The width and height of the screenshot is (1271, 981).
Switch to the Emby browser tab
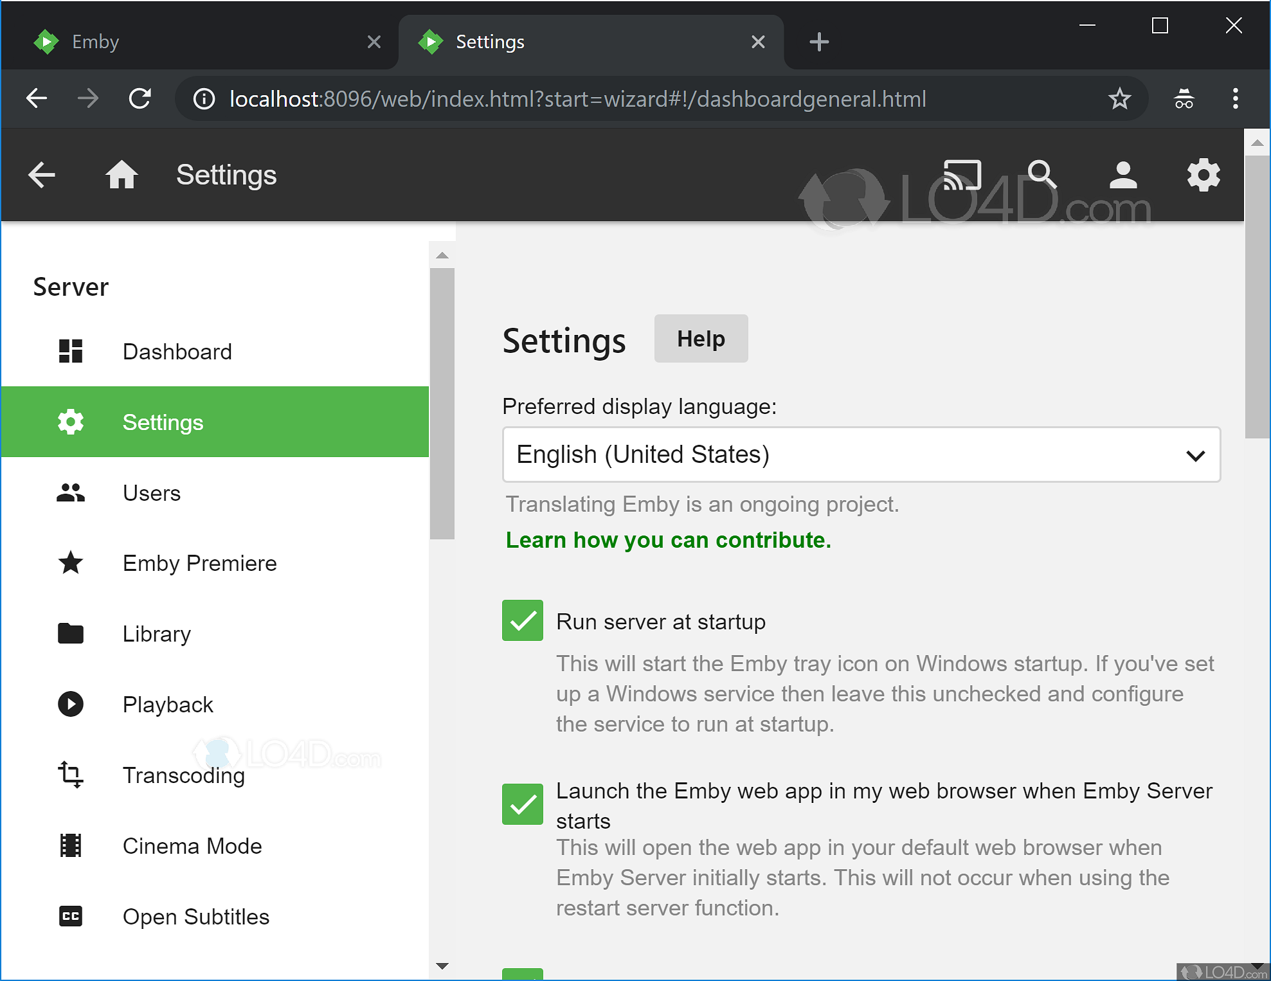coord(95,41)
